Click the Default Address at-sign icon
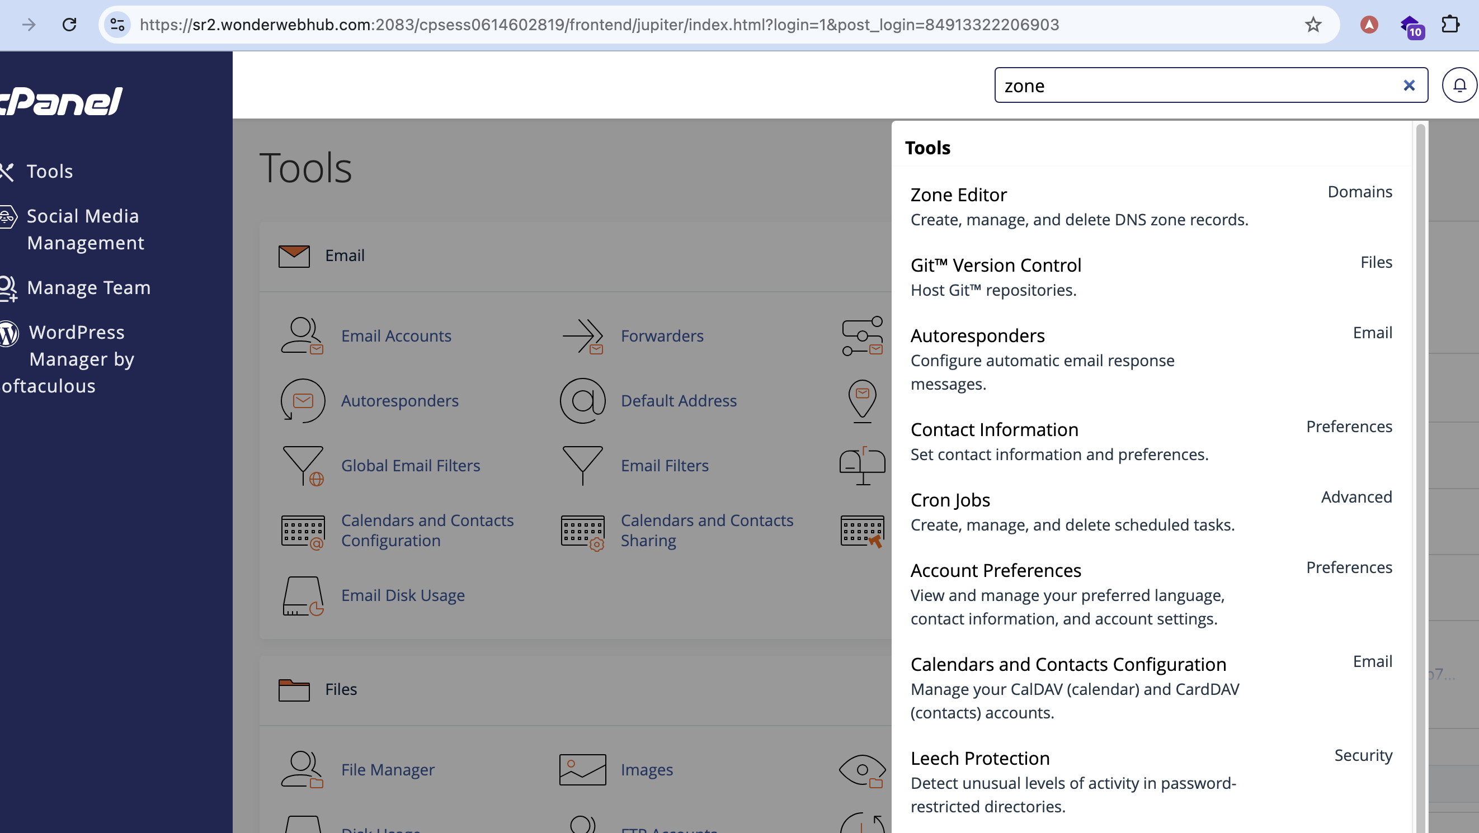Image resolution: width=1479 pixels, height=833 pixels. (x=582, y=400)
